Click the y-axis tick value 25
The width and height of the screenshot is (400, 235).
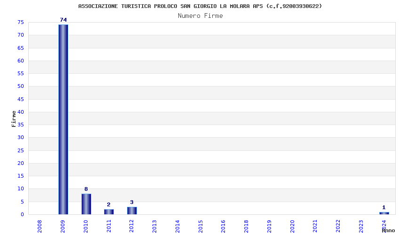point(21,150)
